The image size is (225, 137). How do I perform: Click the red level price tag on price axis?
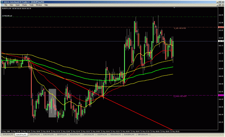click(221, 27)
